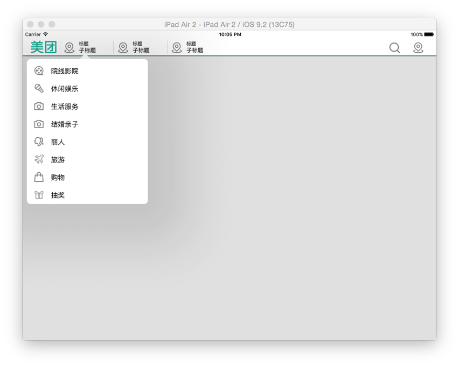
Task: Click the 美团 logo
Action: [x=44, y=47]
